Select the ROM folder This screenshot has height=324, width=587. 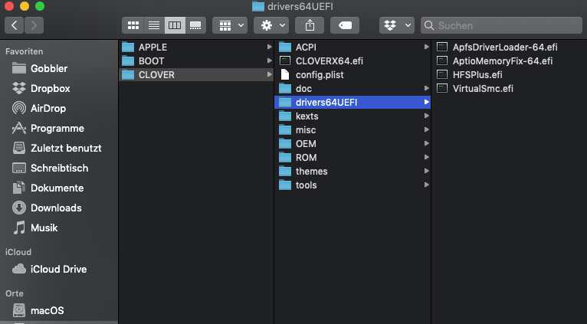353,158
